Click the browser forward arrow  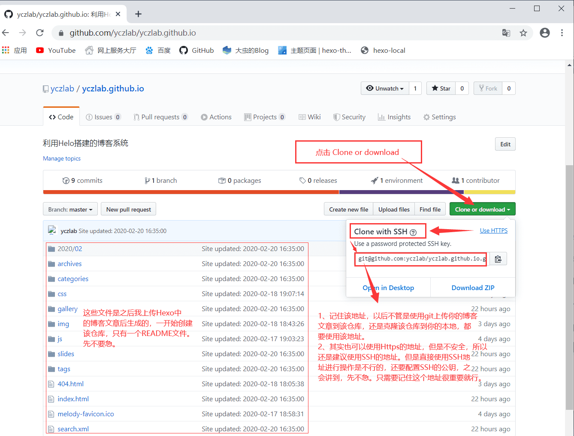23,33
